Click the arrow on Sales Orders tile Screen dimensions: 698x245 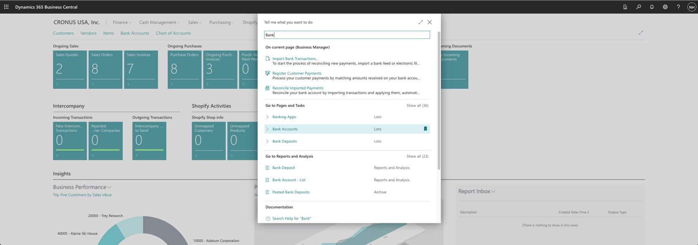click(x=93, y=84)
